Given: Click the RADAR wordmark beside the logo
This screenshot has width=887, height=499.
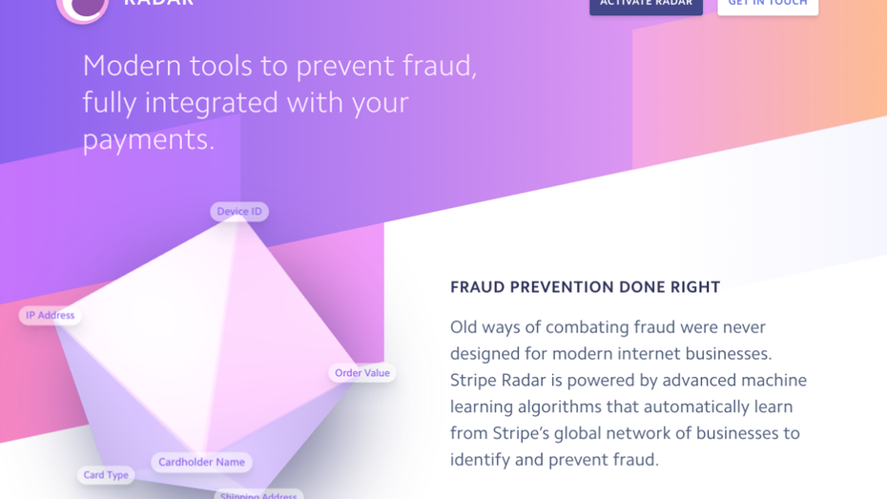Looking at the screenshot, I should [x=159, y=3].
